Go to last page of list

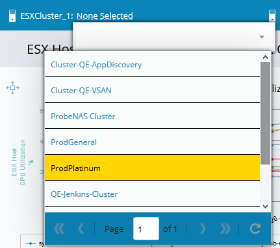click(x=225, y=229)
